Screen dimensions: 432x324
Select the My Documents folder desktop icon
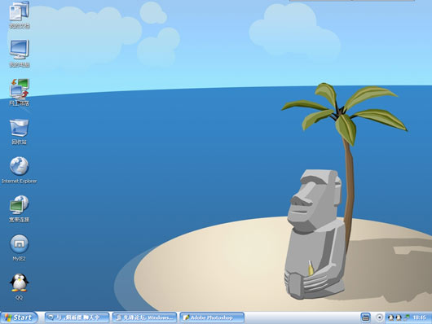coord(19,11)
